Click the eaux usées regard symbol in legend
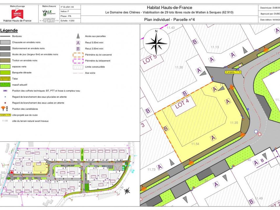The height and width of the screenshot is (210, 280). (5, 103)
